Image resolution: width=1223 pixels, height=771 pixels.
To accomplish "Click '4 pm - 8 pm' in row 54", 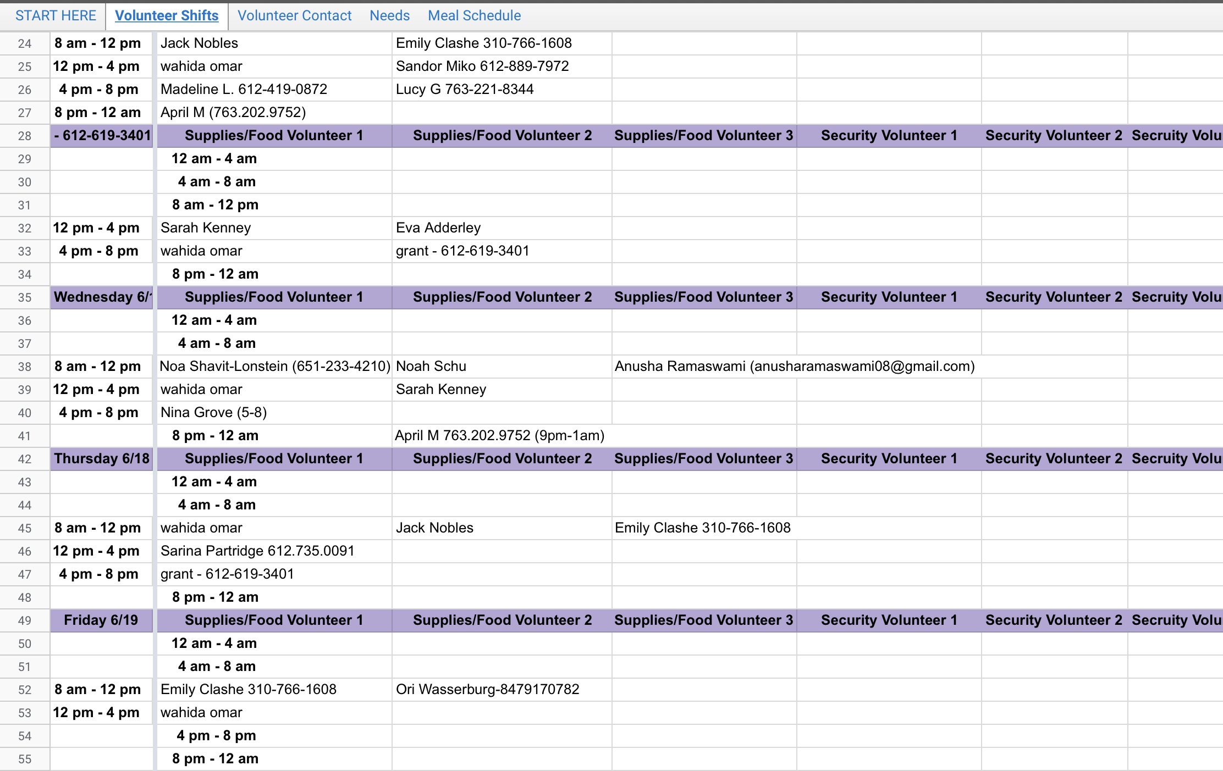I will click(216, 735).
